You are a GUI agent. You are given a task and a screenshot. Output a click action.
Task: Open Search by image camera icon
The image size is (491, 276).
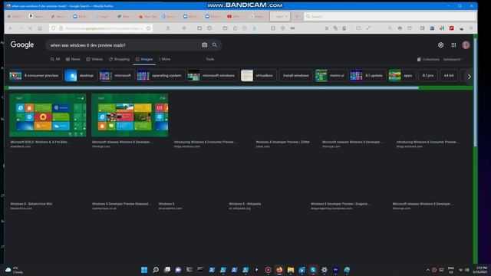[205, 45]
